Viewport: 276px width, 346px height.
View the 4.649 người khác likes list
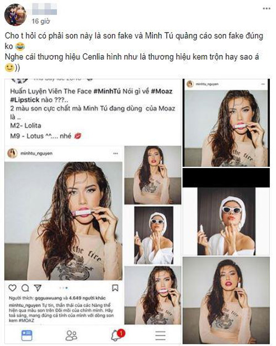click(87, 298)
